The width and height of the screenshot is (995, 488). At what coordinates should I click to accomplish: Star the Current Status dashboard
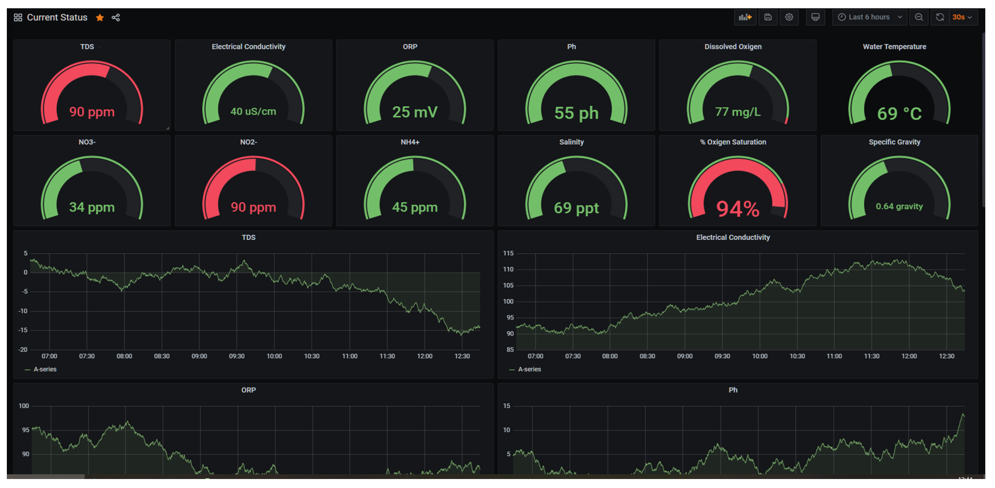[x=100, y=18]
